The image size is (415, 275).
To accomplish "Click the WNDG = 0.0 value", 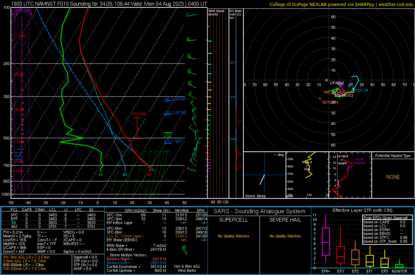I will click(74, 232).
